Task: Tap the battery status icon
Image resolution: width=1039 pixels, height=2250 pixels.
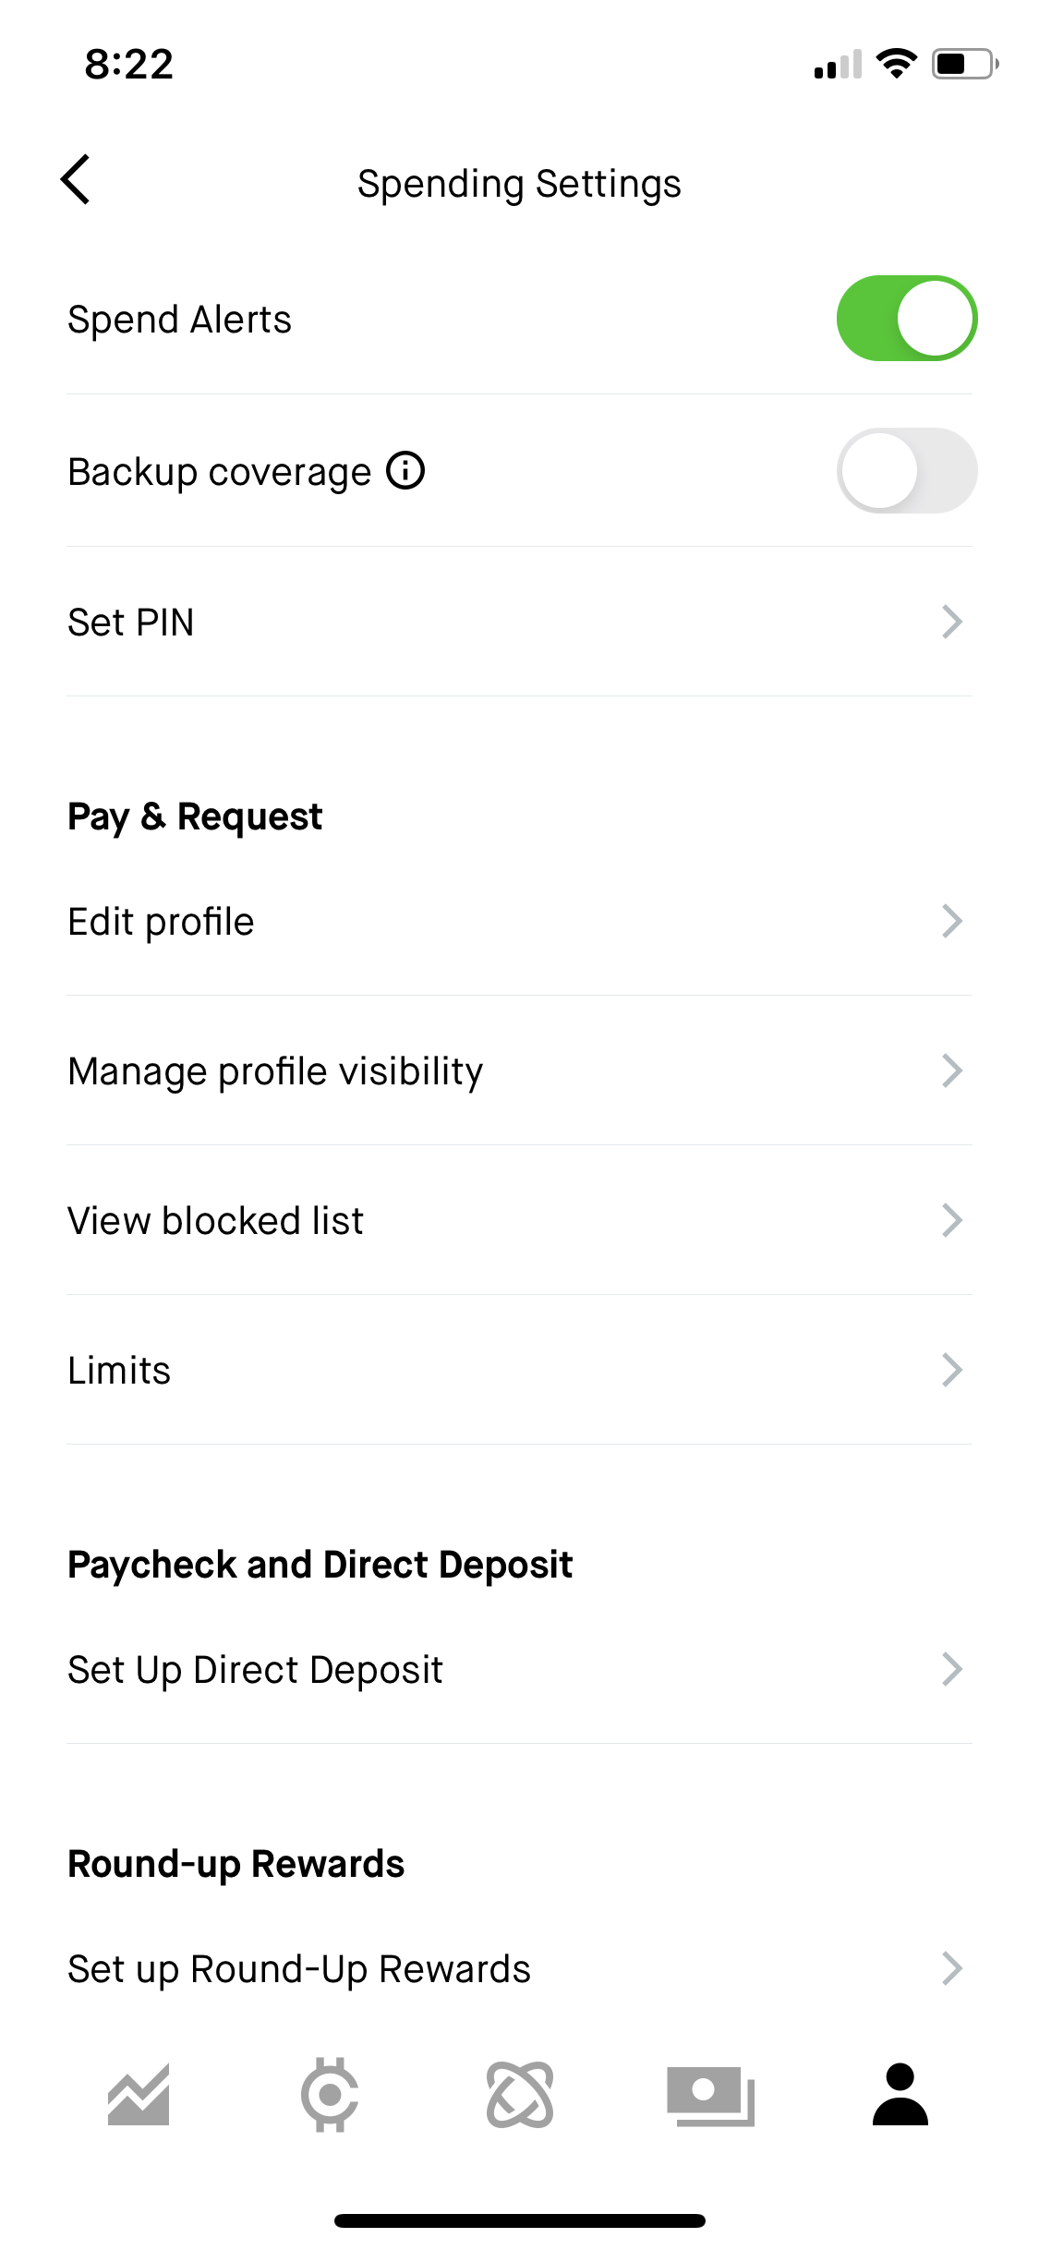Action: 965,64
